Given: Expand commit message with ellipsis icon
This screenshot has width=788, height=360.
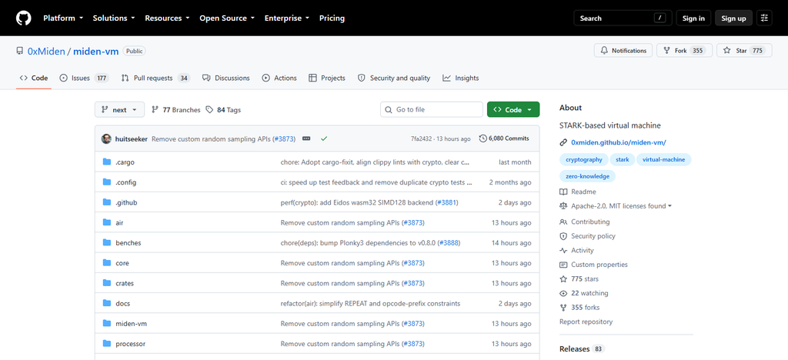Looking at the screenshot, I should tap(306, 138).
